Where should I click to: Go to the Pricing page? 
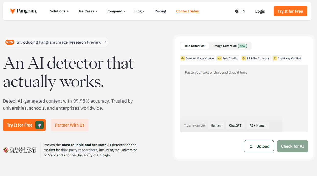[160, 11]
